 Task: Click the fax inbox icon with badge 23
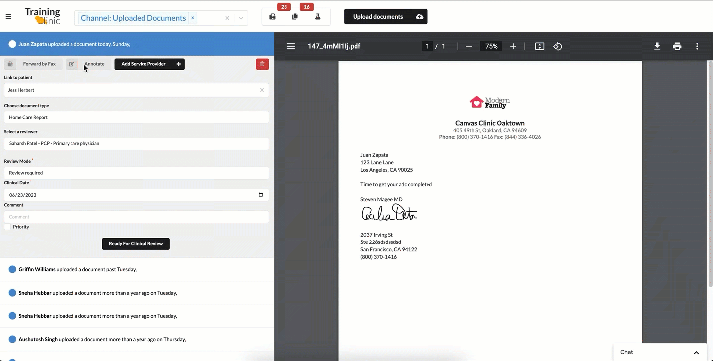tap(272, 17)
